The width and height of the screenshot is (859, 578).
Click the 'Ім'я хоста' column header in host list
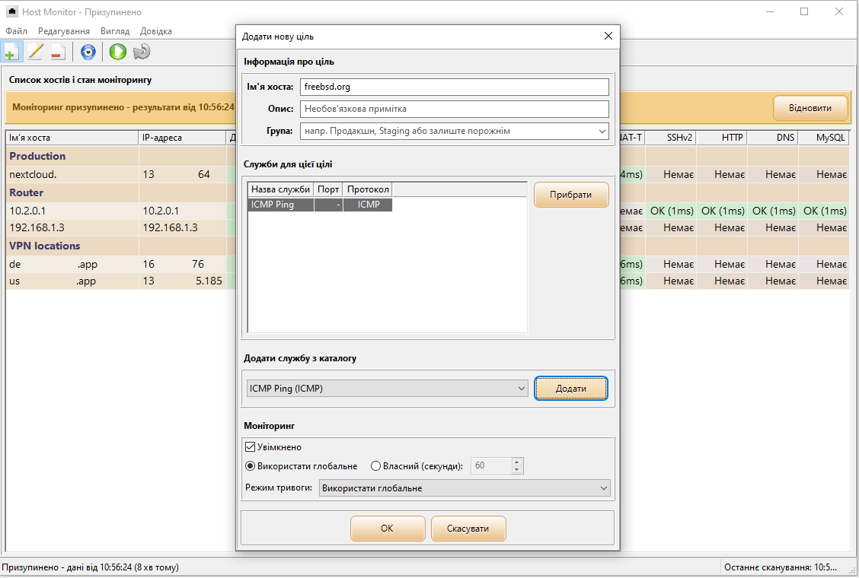(72, 138)
